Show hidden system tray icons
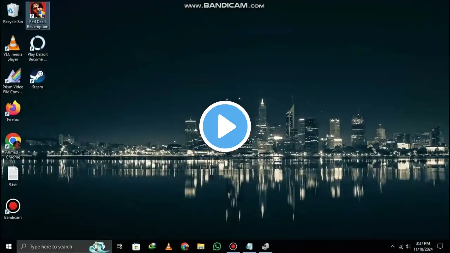450x253 pixels. point(393,246)
